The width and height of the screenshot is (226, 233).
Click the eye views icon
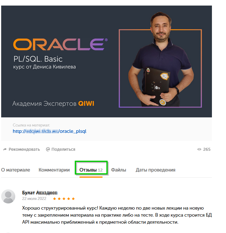coord(199,149)
